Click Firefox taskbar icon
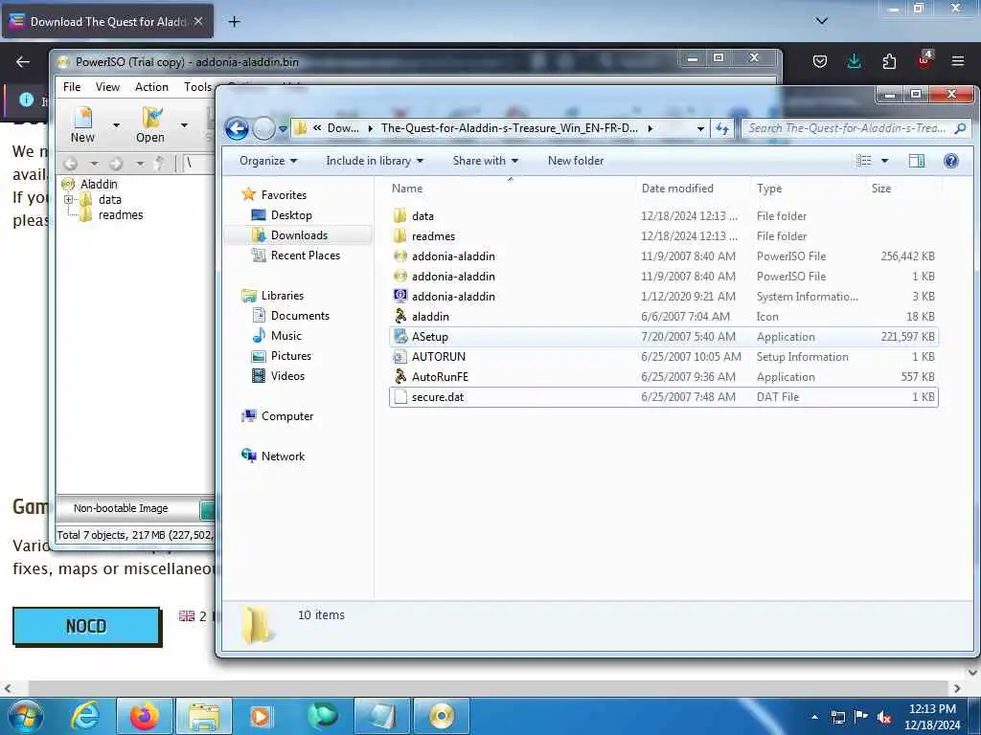 point(144,716)
